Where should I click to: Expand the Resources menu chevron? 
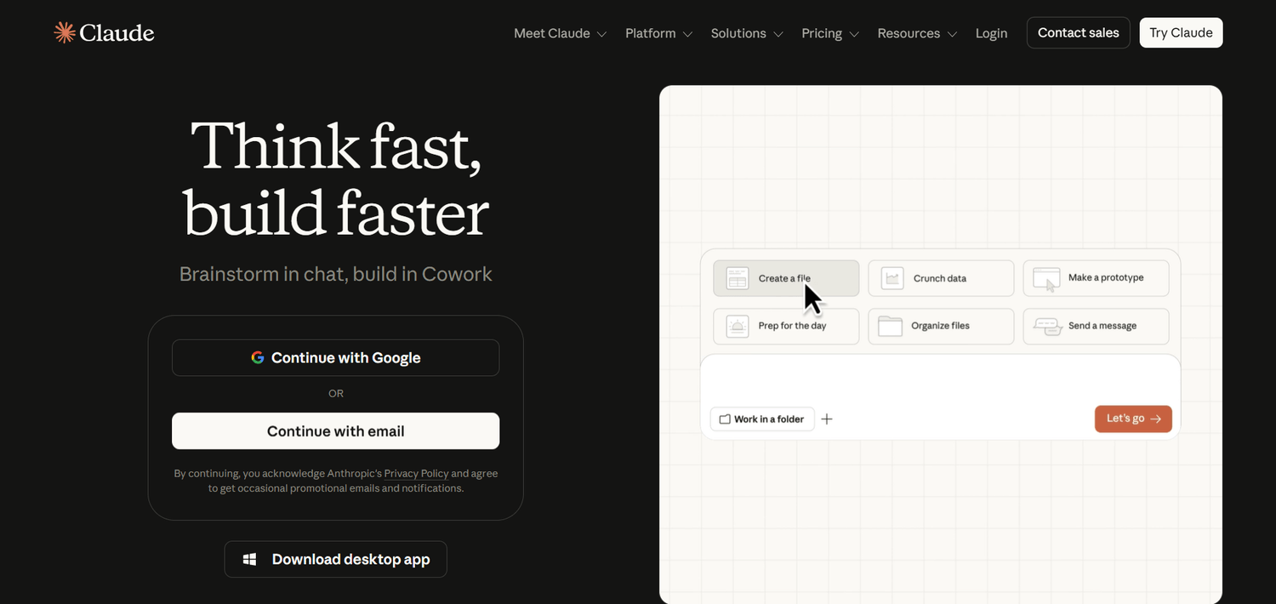[952, 35]
